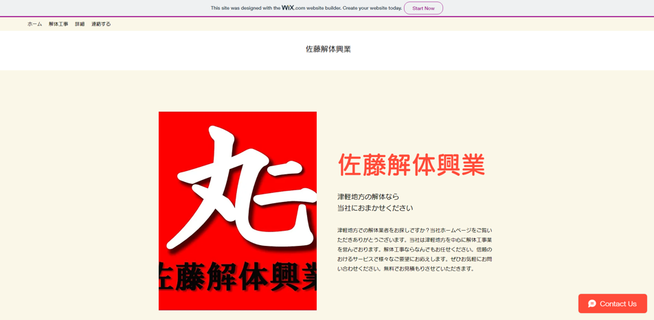
Task: Click black 佐藤解体興業 lettering inside the logo image
Action: pyautogui.click(x=237, y=277)
